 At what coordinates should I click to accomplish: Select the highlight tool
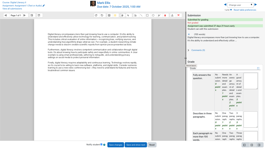[x=159, y=15]
